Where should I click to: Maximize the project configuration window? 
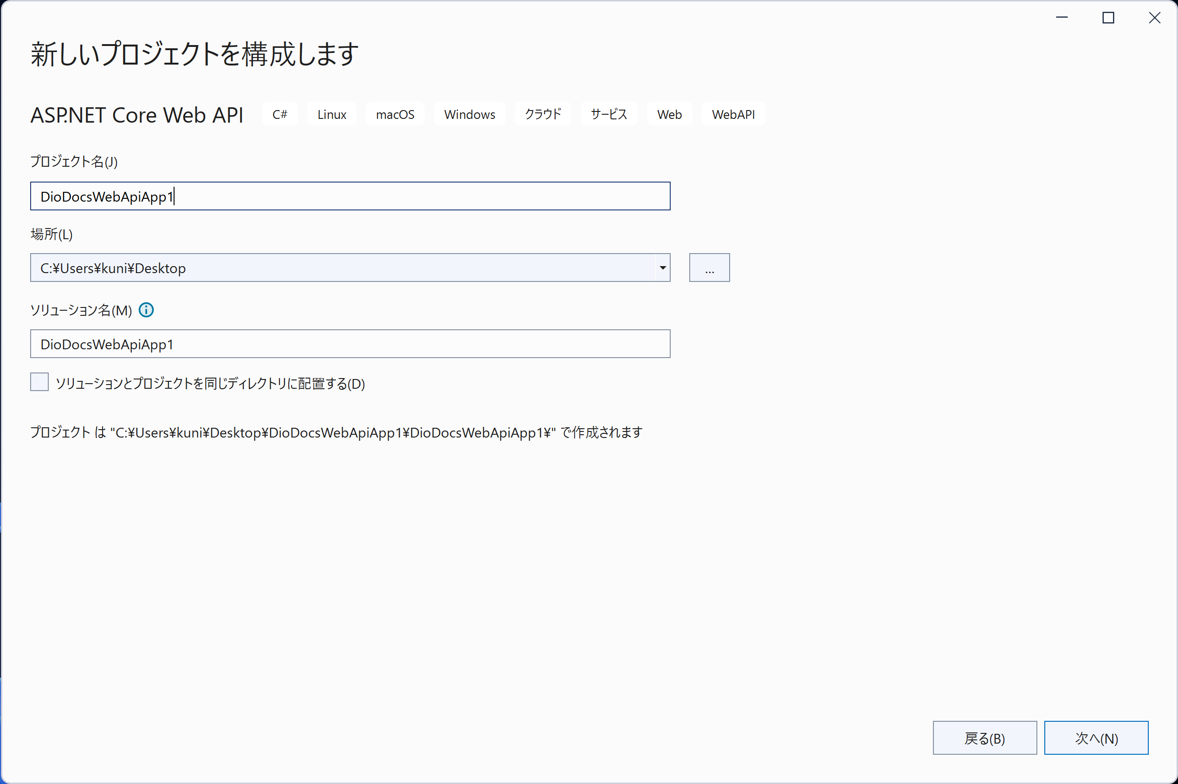[1108, 18]
